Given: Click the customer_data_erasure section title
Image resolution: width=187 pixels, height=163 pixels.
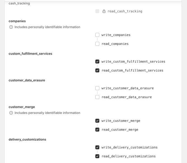Looking at the screenshot, I should [27, 80].
